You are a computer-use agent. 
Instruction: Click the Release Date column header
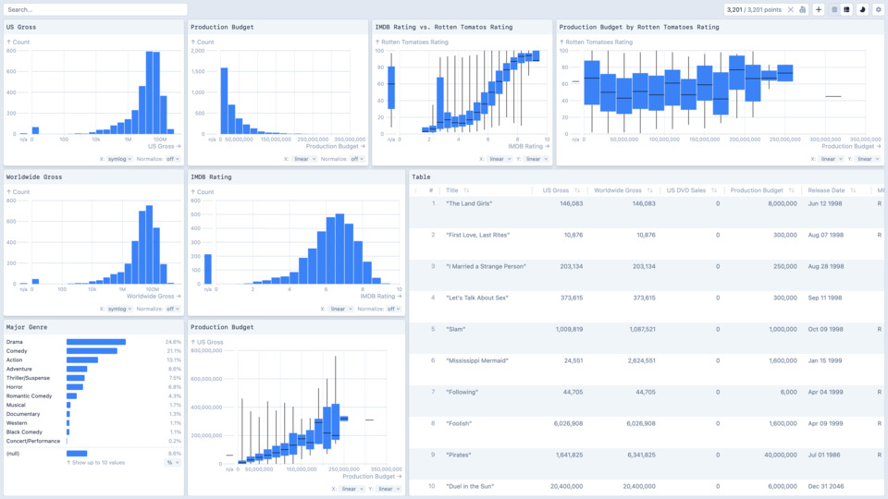[826, 190]
